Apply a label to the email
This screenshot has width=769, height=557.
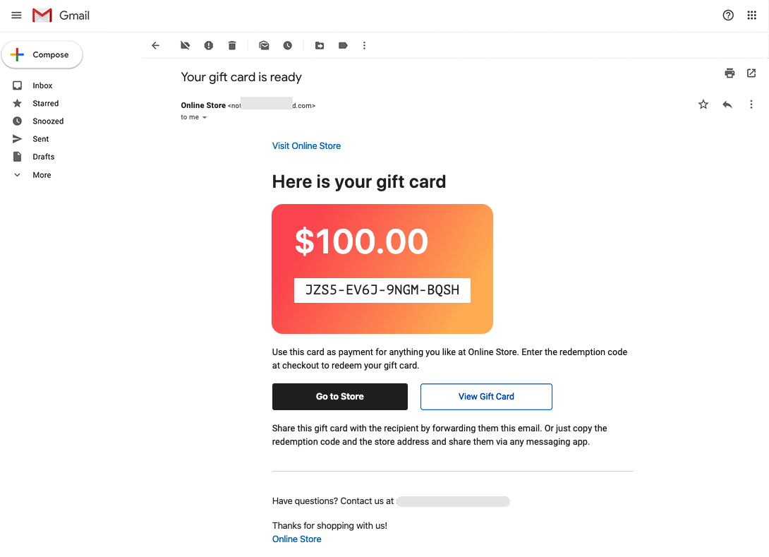[343, 45]
